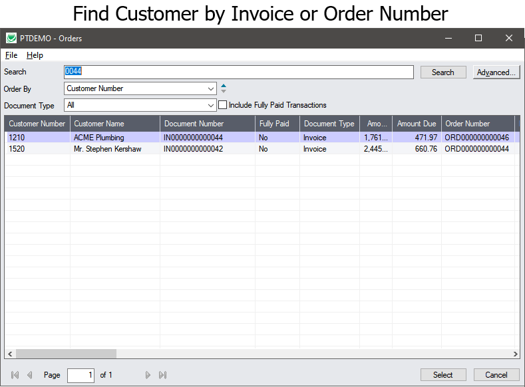Go to the previous page arrow
This screenshot has width=525, height=387.
pyautogui.click(x=29, y=375)
